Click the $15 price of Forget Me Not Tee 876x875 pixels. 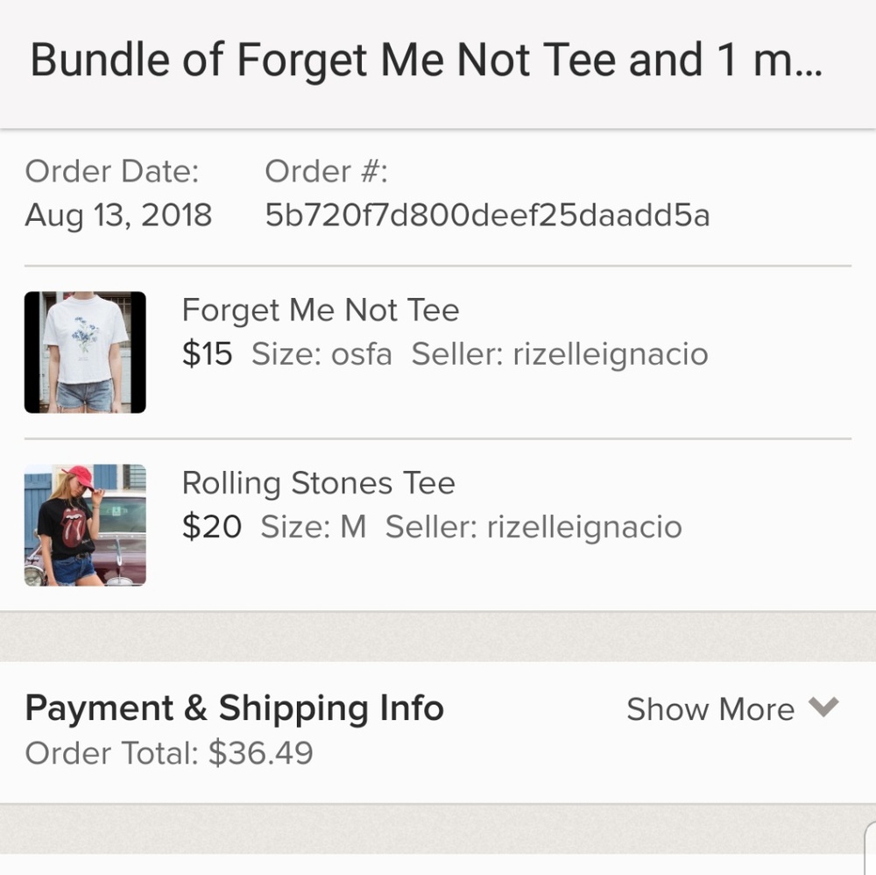(x=207, y=353)
